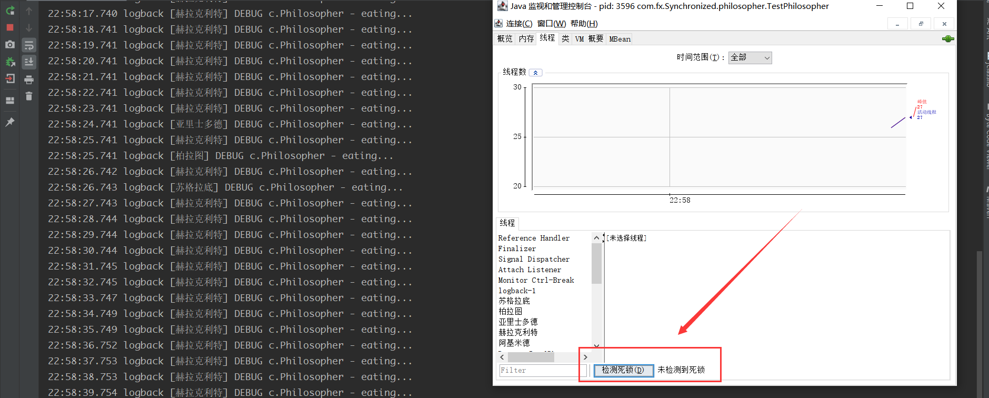Screen dimensions: 989x398
Task: Click log line at 22:58:26.743 苏格拉底
Action: coord(225,187)
